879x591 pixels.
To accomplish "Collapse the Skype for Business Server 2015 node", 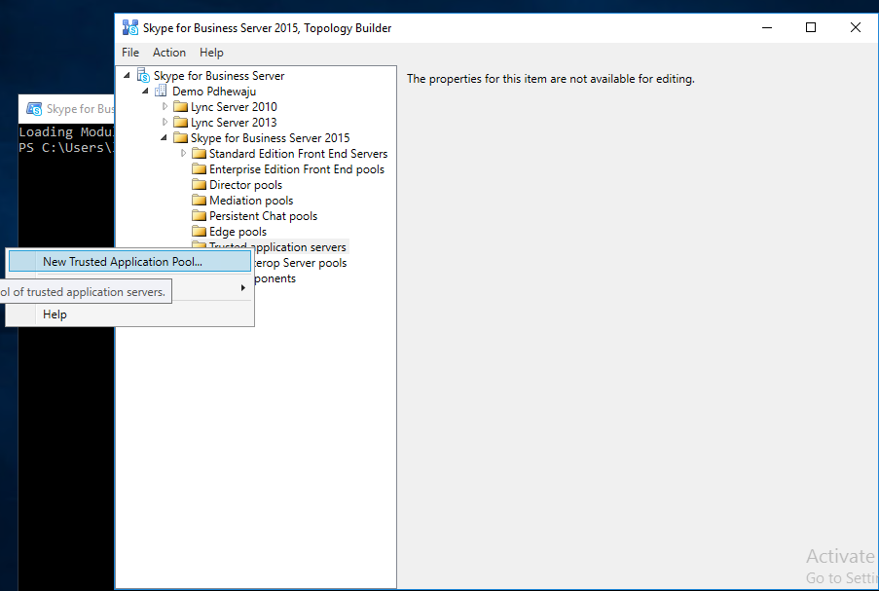I will pyautogui.click(x=164, y=138).
